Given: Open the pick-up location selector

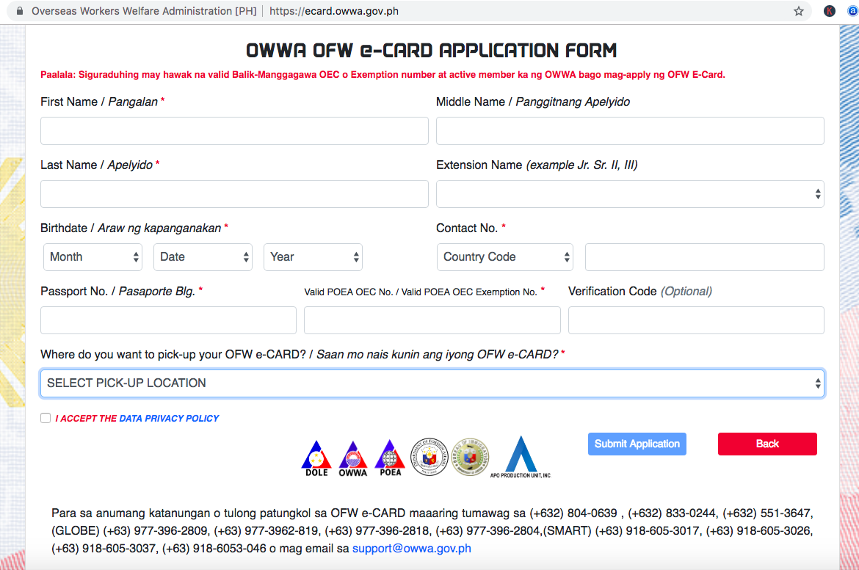Looking at the screenshot, I should coord(432,383).
